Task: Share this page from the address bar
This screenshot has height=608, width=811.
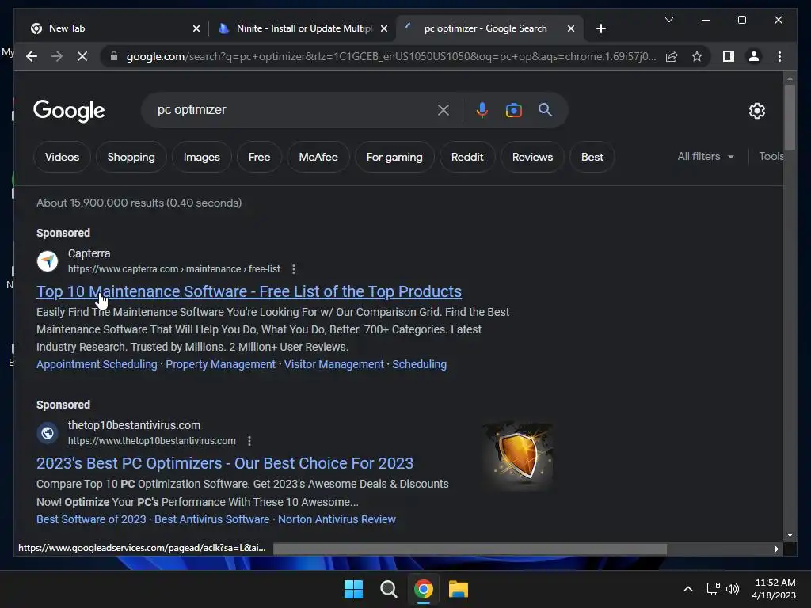Action: [x=672, y=56]
